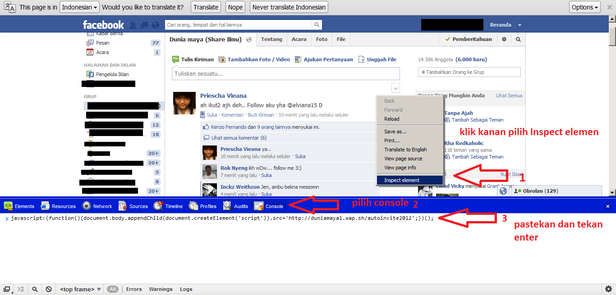Click Ajukan Pertanyaan
The width and height of the screenshot is (616, 295).
point(324,59)
